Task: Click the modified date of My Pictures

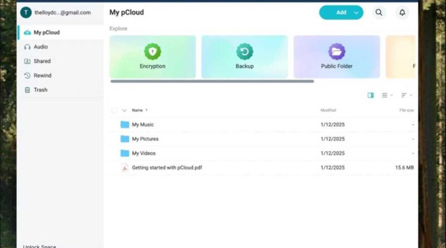Action: click(x=332, y=139)
